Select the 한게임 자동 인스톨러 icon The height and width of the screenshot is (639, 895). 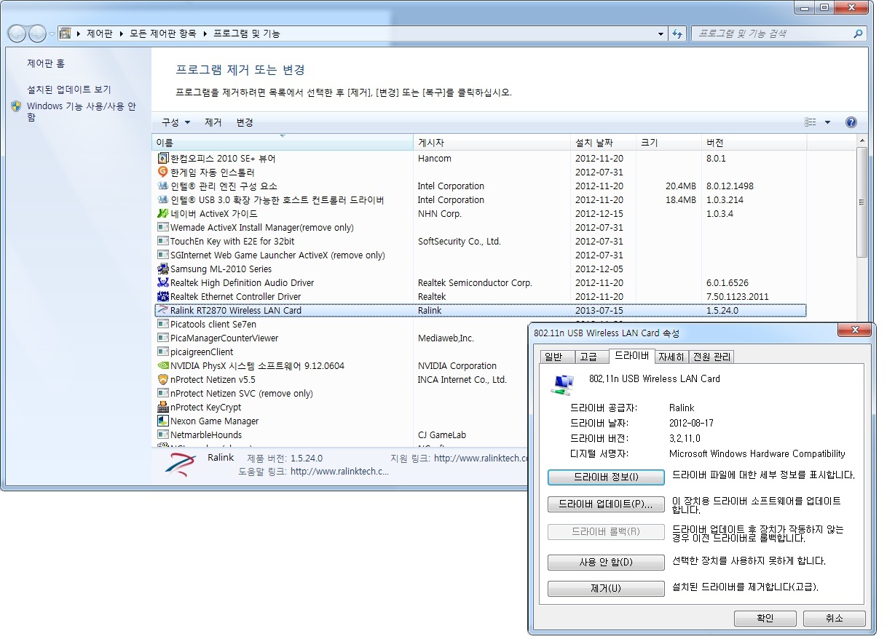tap(163, 172)
